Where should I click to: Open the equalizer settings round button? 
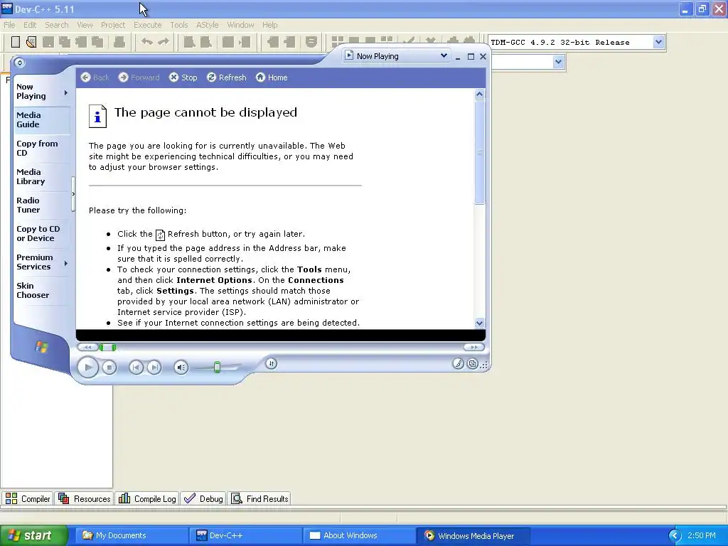coord(271,363)
